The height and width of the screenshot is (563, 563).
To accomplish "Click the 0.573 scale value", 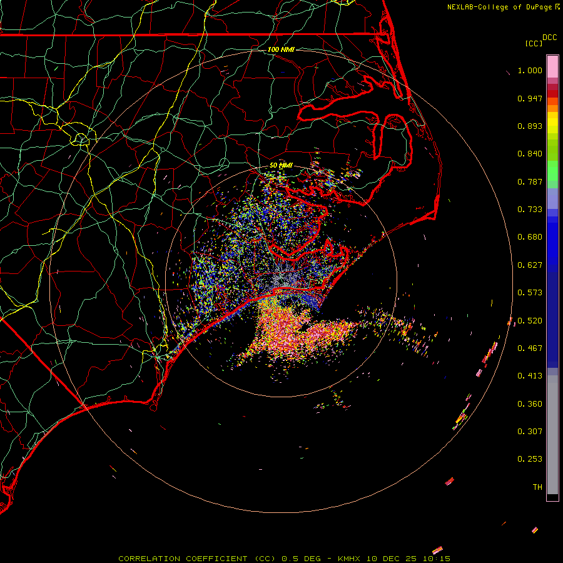I will pyautogui.click(x=530, y=293).
